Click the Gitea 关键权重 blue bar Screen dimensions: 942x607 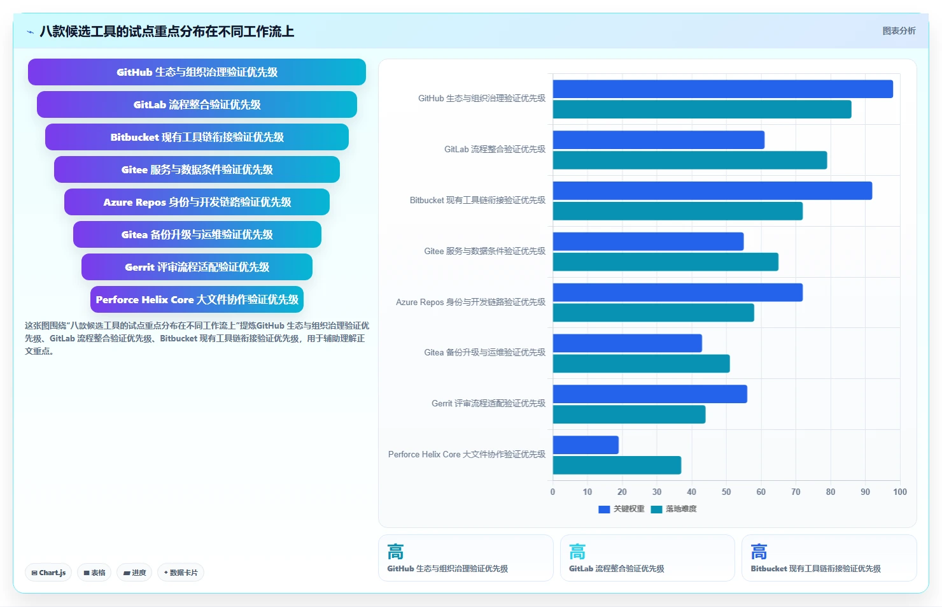click(628, 343)
